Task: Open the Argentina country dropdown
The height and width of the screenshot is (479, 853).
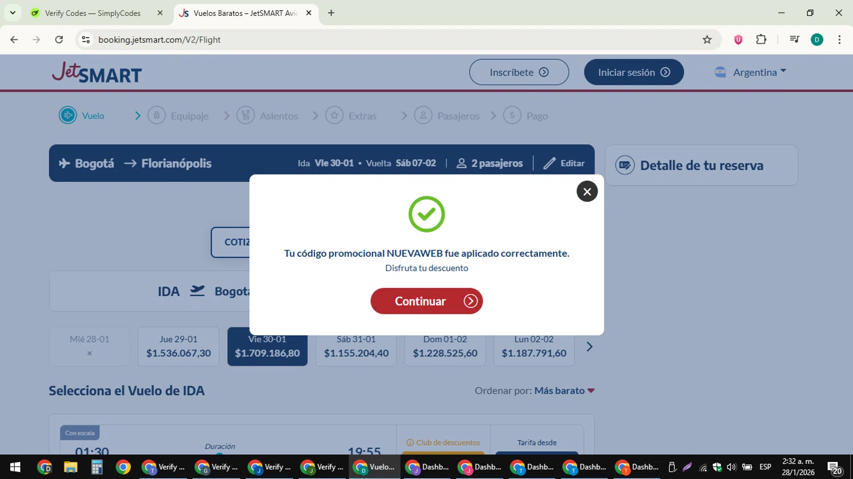Action: [751, 72]
